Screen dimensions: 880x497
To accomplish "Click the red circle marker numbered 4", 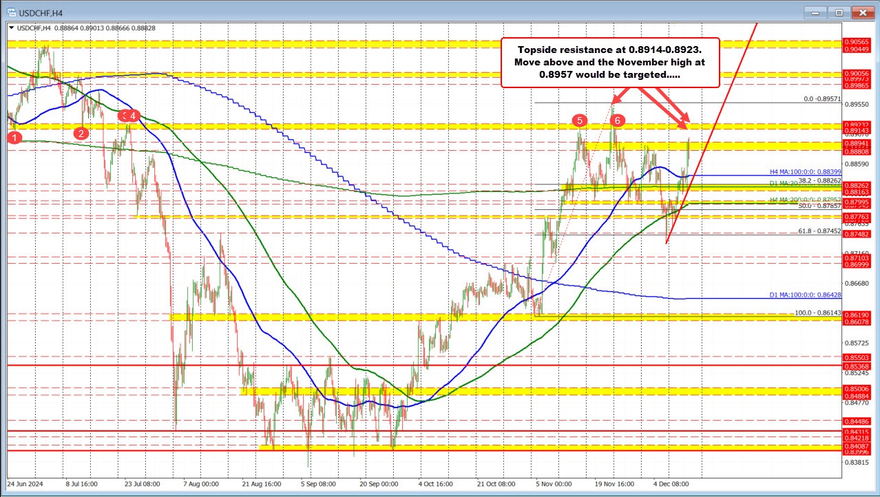I will pyautogui.click(x=134, y=115).
